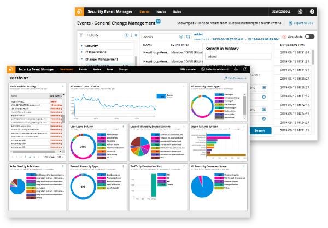Collapse the Change Management filter group
This screenshot has height=228, width=328.
point(82,59)
